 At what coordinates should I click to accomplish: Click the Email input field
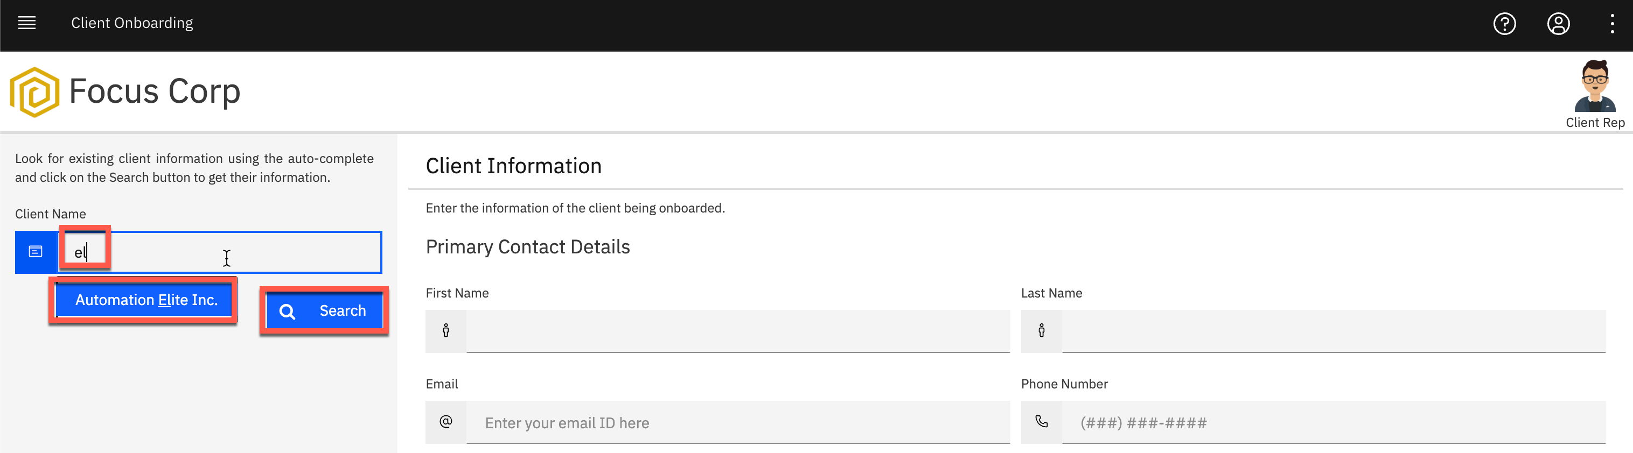click(738, 422)
